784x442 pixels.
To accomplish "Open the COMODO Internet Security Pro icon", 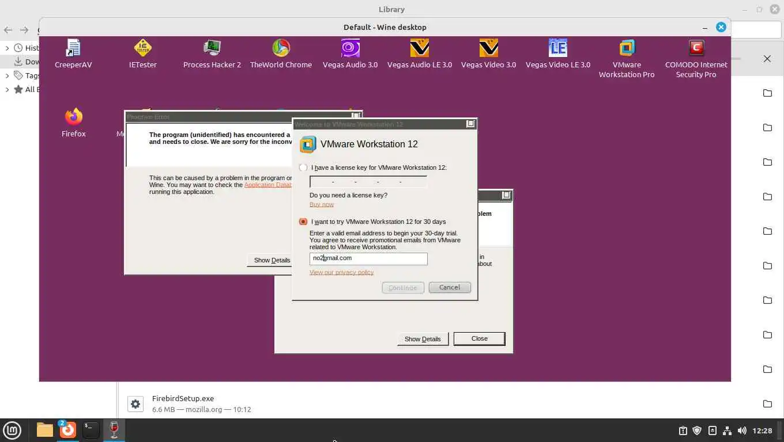I will pos(696,59).
